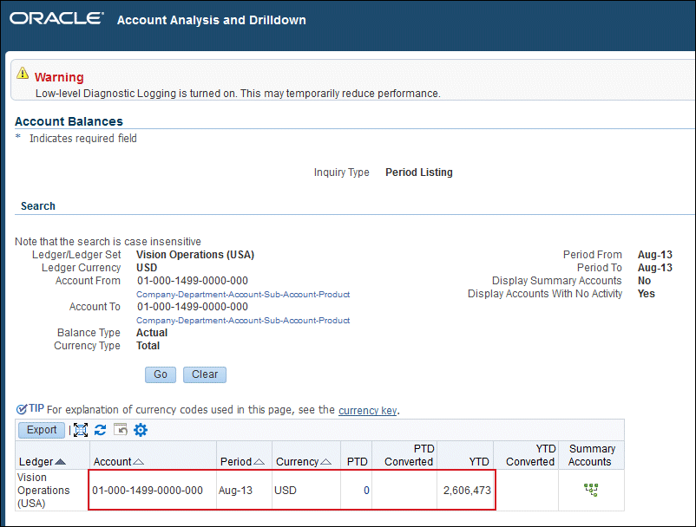Click the refresh icon in table toolbar
The height and width of the screenshot is (527, 696).
coord(101,430)
